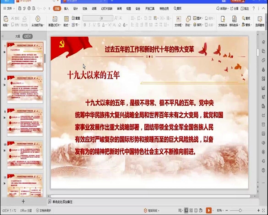Insert a 文本框 text box
The height and width of the screenshot is (215, 268).
[x=179, y=21]
